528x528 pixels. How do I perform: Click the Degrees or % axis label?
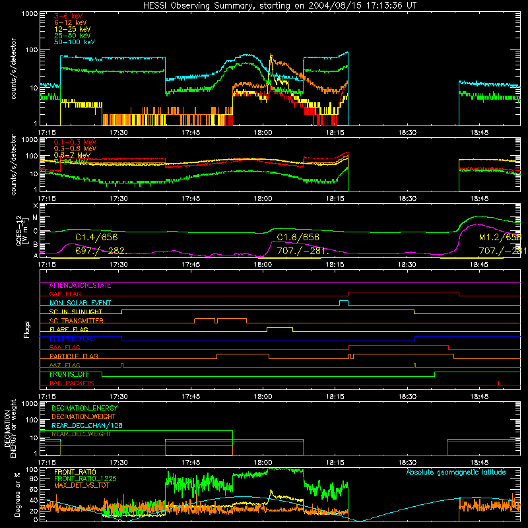click(17, 495)
